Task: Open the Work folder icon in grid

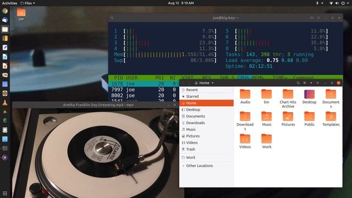Action: point(267,141)
